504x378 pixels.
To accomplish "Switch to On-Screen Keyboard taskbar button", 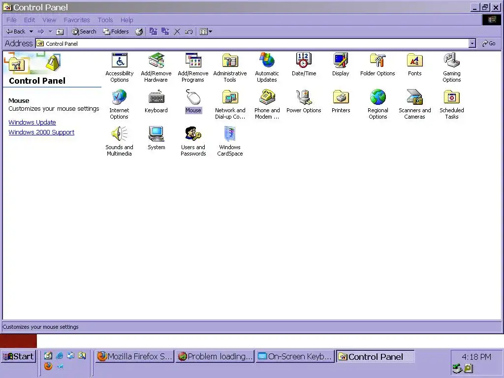I will [295, 356].
